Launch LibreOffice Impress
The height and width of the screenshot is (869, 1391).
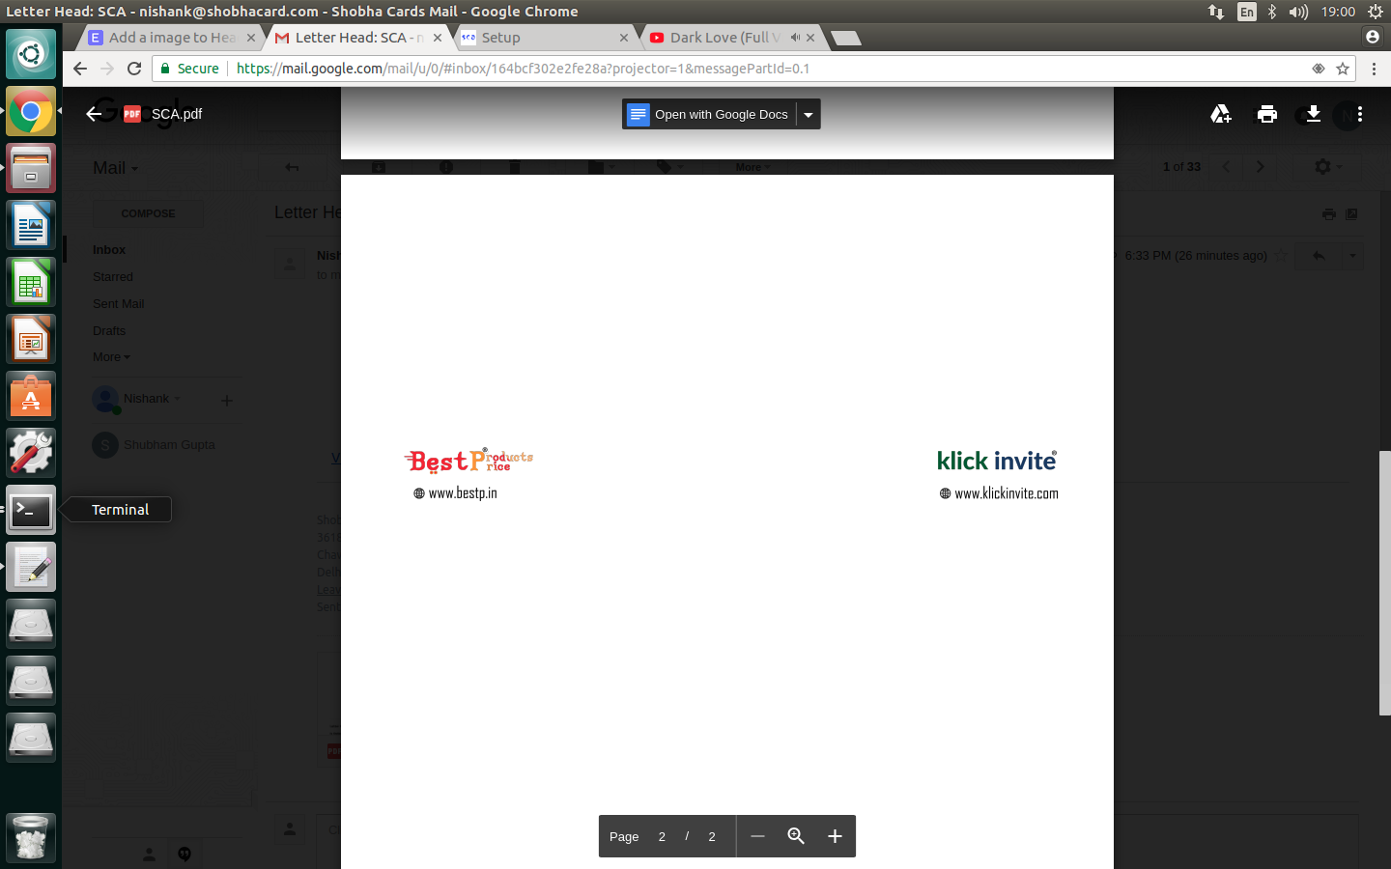tap(31, 340)
